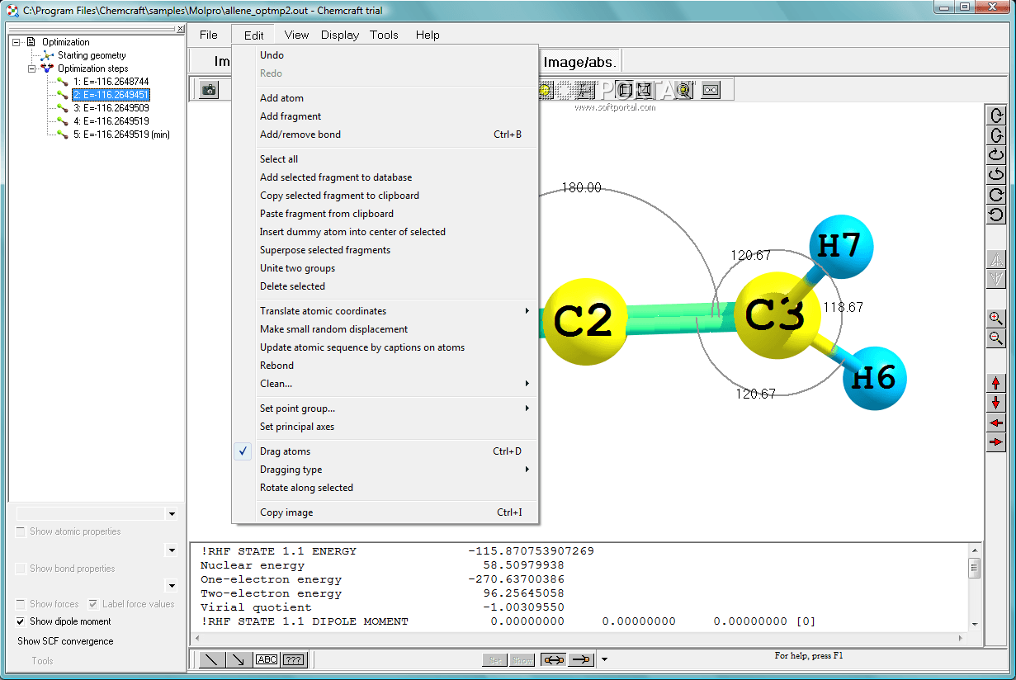This screenshot has width=1016, height=680.
Task: Collapse the Optimization steps tree node
Action: [x=31, y=68]
